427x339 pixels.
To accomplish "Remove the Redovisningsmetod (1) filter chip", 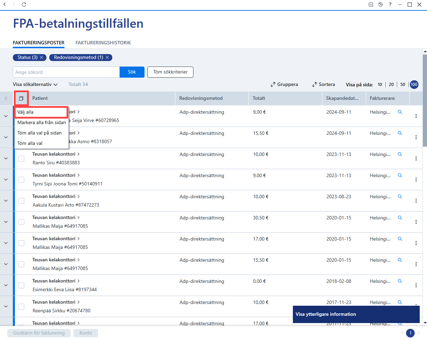I will (107, 58).
